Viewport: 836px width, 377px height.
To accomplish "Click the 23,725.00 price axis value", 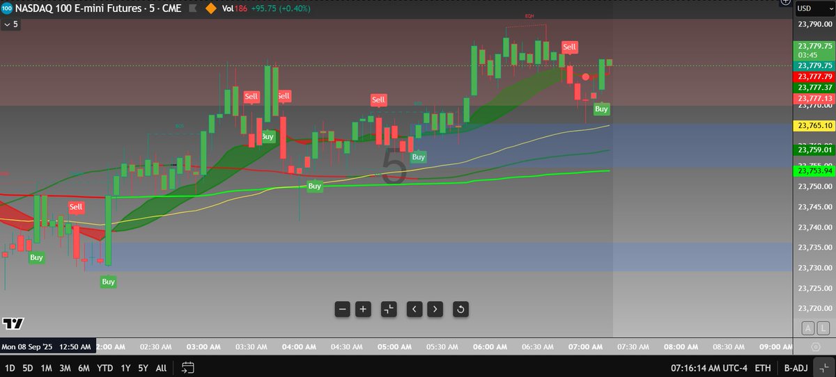I will (x=814, y=288).
